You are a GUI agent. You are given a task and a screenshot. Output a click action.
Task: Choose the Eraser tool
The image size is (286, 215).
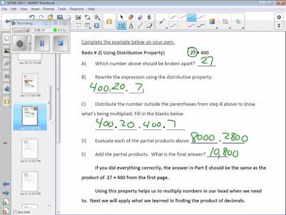point(140,17)
